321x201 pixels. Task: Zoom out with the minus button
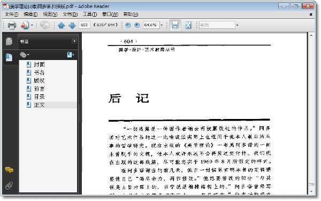click(x=128, y=25)
